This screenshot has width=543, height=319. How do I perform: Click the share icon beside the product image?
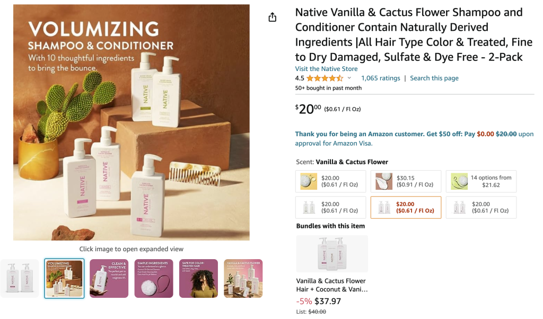[x=273, y=17]
